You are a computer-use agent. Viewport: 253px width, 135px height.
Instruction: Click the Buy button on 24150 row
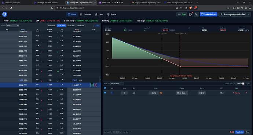(x=92, y=85)
